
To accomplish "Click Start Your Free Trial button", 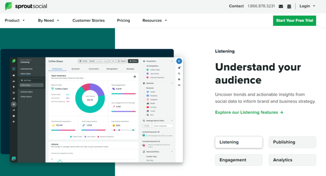I will (294, 20).
